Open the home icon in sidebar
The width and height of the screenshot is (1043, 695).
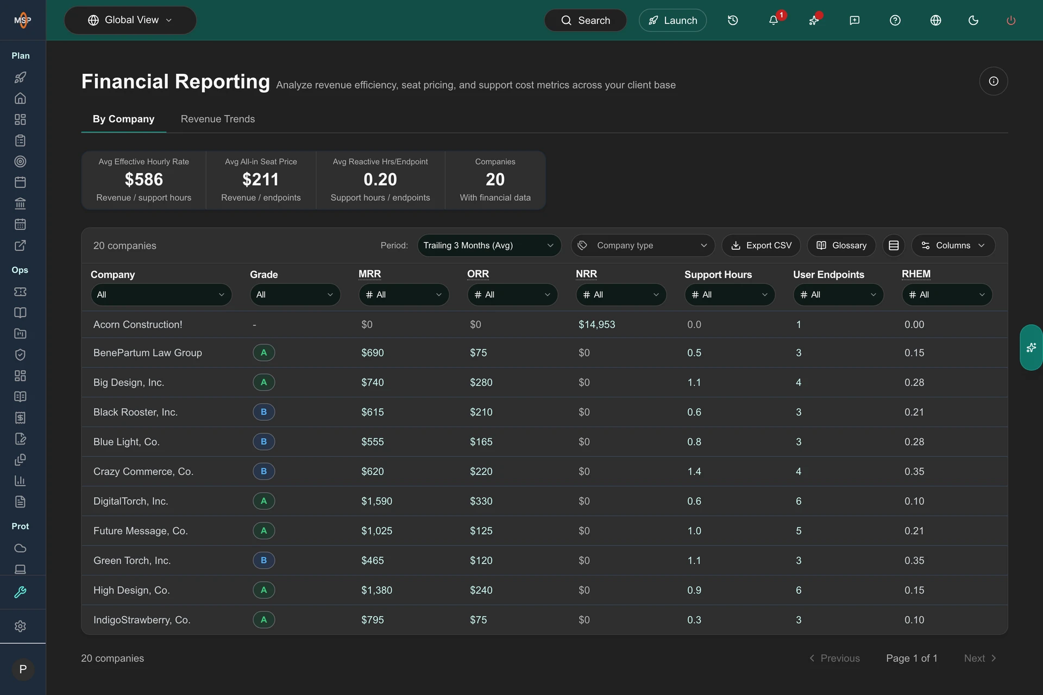click(x=20, y=98)
